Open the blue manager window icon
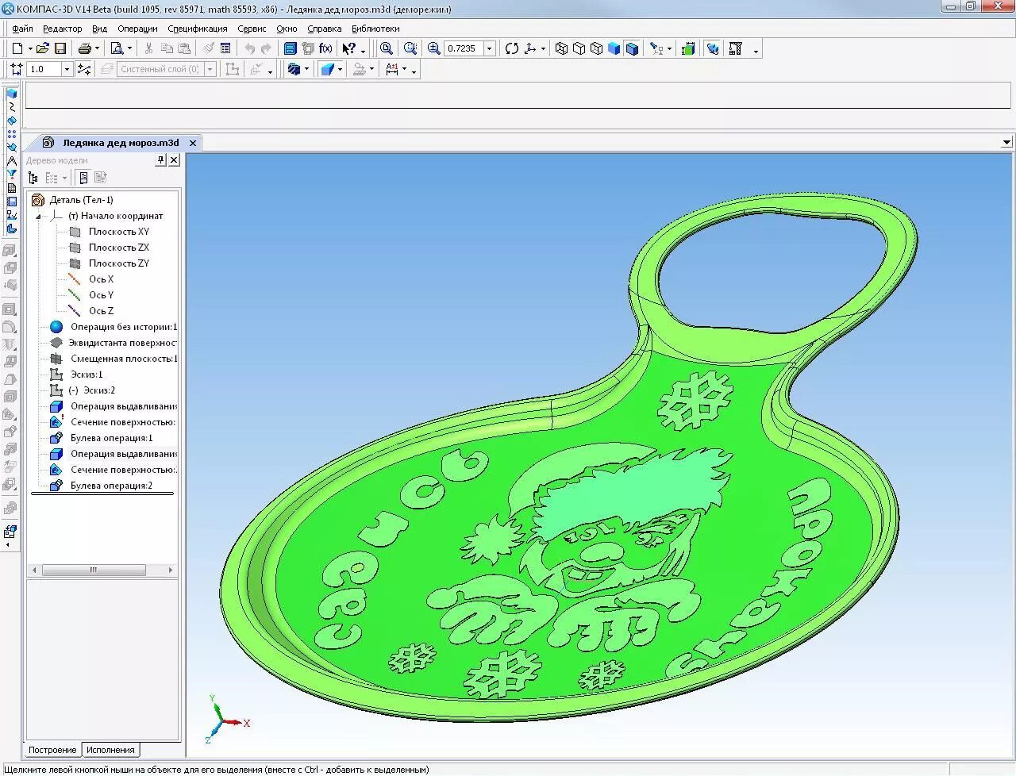The height and width of the screenshot is (776, 1016). tap(291, 48)
